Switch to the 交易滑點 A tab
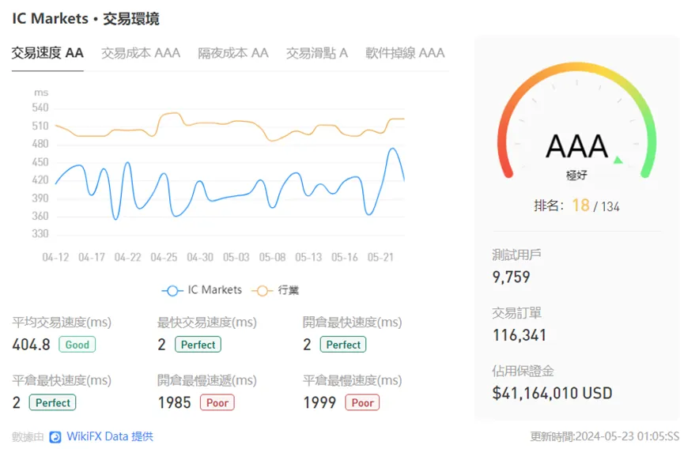Viewport: 684px width, 449px height. (317, 53)
